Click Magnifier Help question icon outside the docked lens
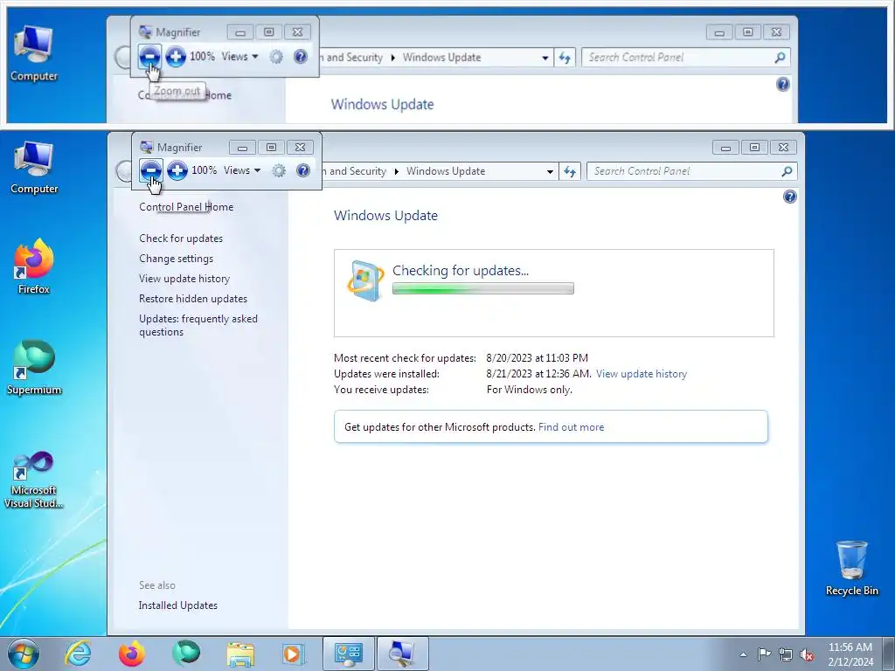This screenshot has height=671, width=895. [303, 170]
